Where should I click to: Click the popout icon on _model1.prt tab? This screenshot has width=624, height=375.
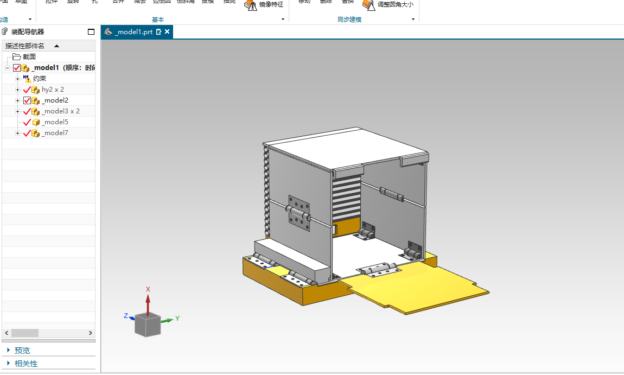[x=159, y=32]
